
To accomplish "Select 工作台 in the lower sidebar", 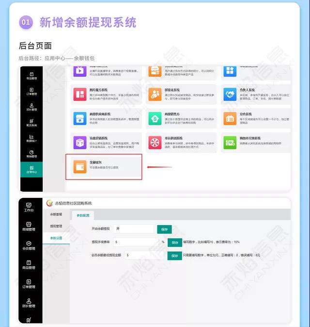I will (x=29, y=208).
